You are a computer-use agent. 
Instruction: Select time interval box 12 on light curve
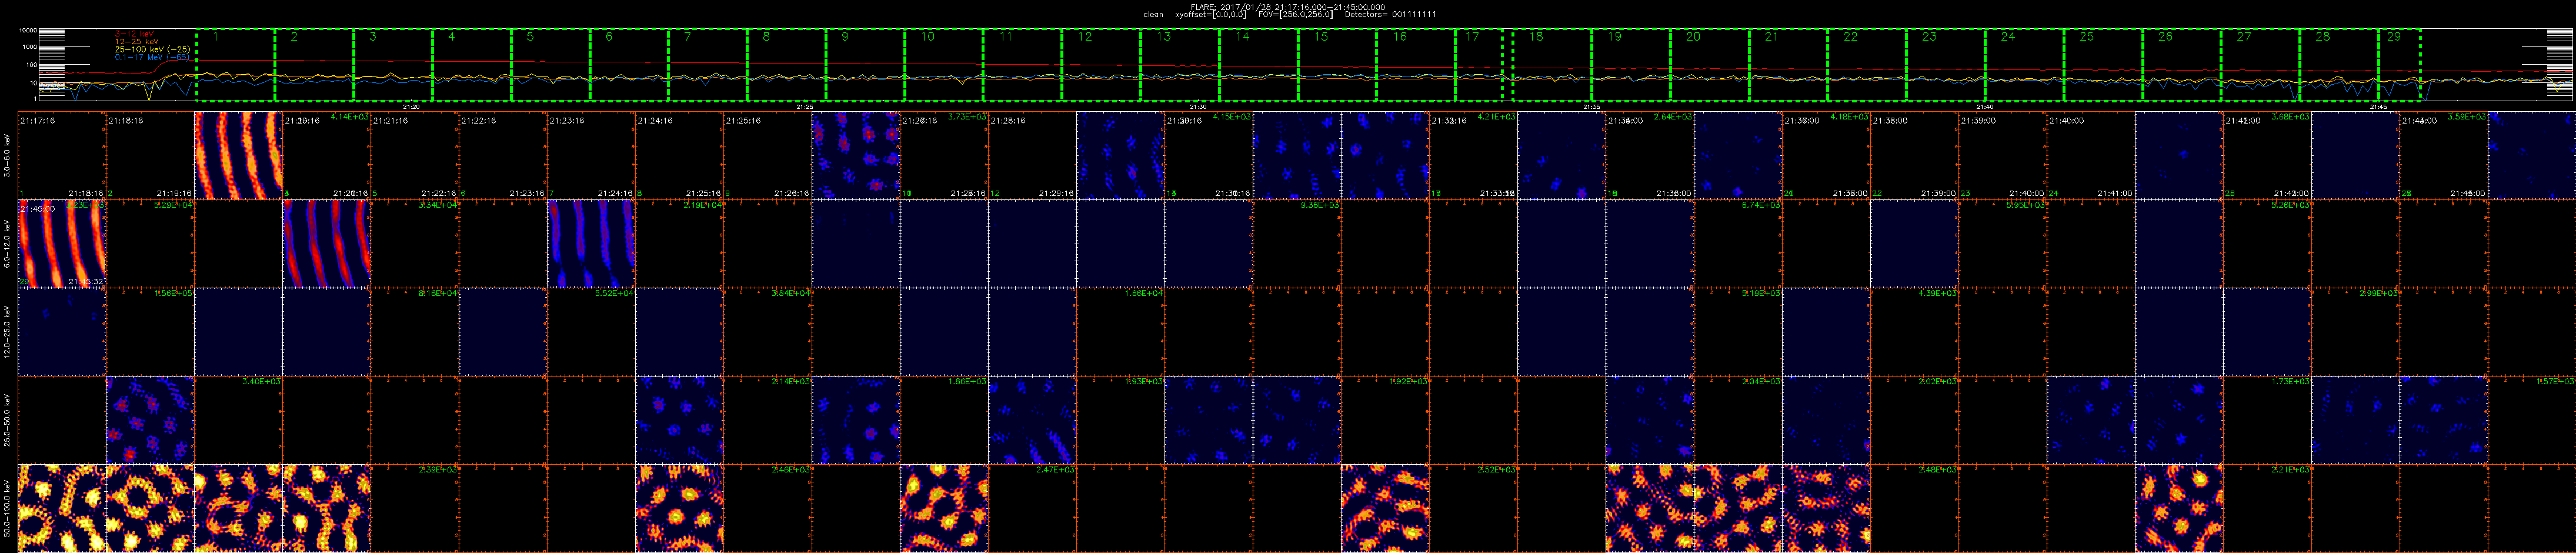(1101, 65)
